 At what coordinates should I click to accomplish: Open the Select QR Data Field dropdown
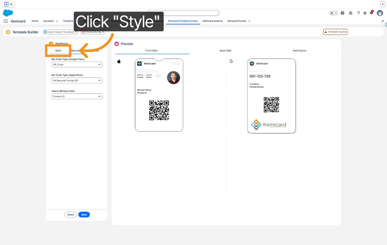[x=77, y=96]
